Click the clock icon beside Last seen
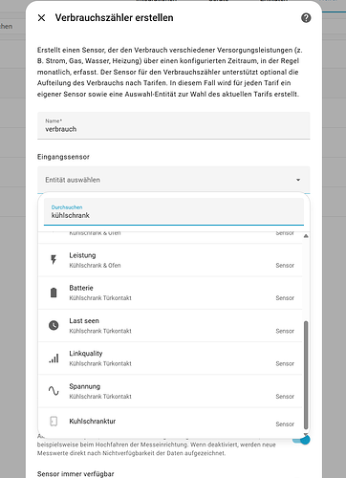This screenshot has height=478, width=346. 54,325
